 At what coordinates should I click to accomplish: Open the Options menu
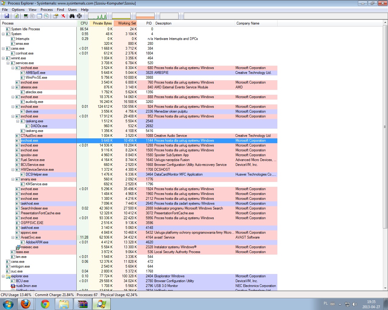(18, 10)
